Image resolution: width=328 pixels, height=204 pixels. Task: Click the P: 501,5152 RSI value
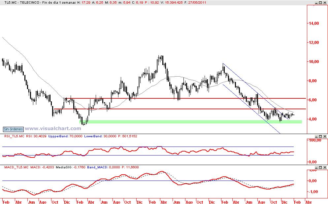point(128,136)
